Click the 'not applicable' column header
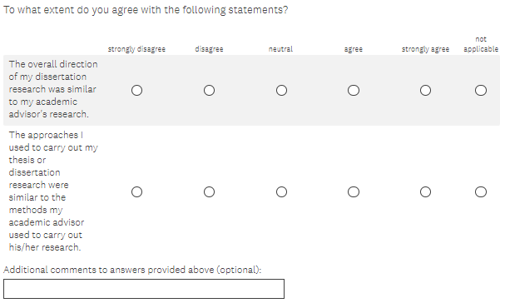The height and width of the screenshot is (303, 505). click(481, 44)
